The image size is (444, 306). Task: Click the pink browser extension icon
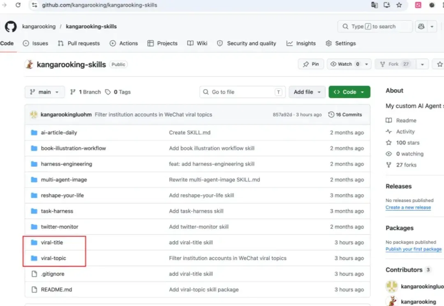[x=418, y=5]
